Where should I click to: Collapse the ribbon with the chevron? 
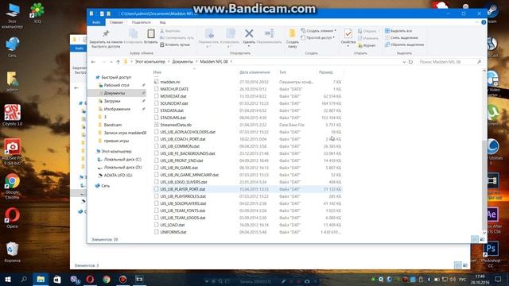pyautogui.click(x=476, y=22)
